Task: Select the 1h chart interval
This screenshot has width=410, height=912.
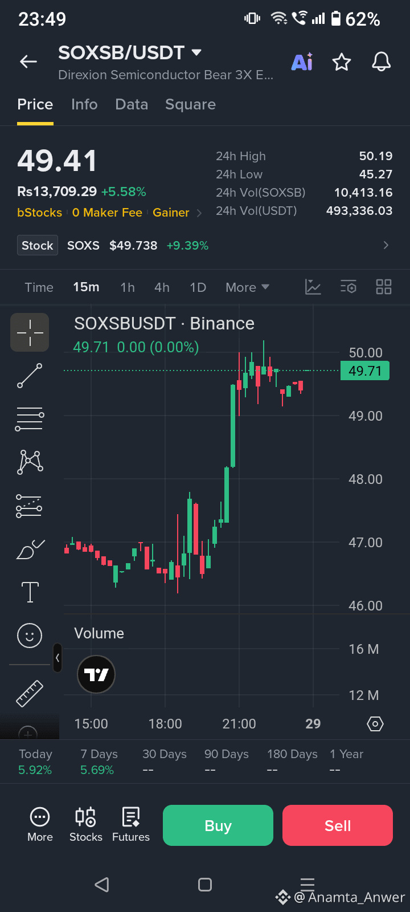Action: [x=128, y=287]
